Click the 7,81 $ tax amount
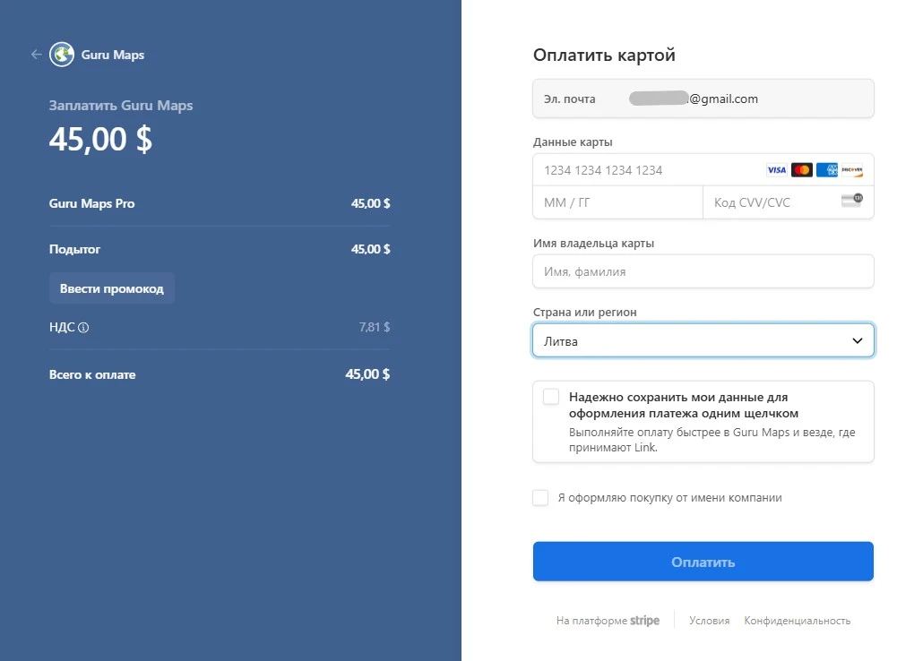Screen dimensions: 897x661 375,327
